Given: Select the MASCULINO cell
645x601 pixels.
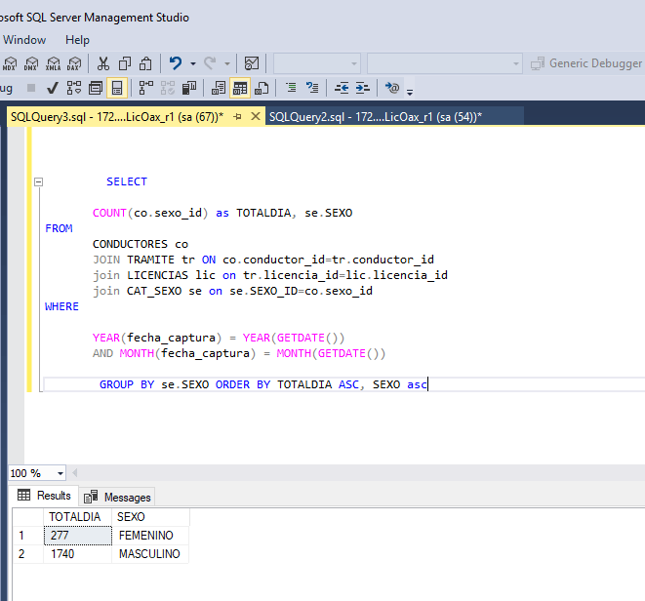Looking at the screenshot, I should [150, 554].
